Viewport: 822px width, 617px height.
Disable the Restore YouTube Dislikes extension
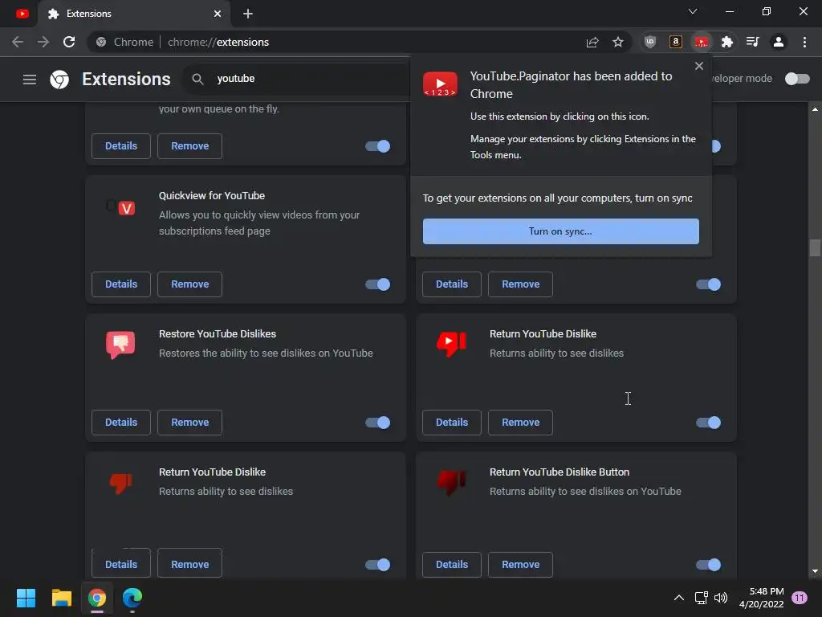pos(377,423)
